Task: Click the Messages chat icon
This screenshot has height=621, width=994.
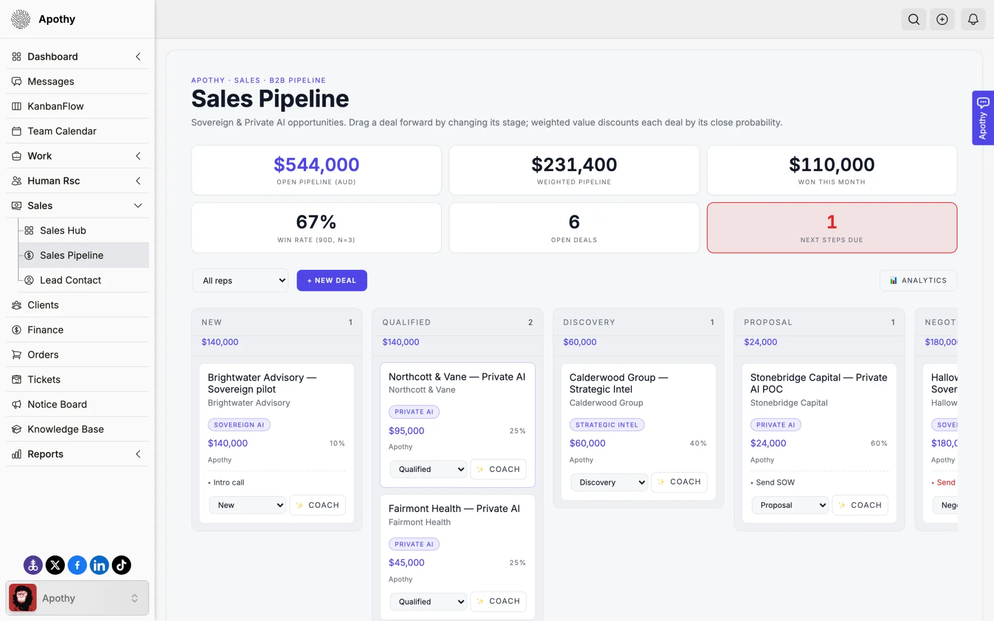Action: (x=16, y=81)
